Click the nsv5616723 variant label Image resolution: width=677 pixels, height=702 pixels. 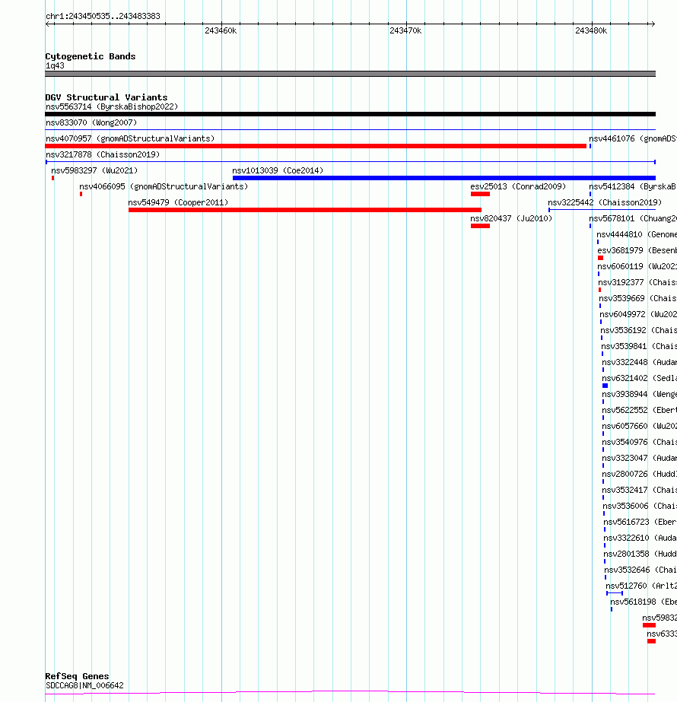pos(640,523)
